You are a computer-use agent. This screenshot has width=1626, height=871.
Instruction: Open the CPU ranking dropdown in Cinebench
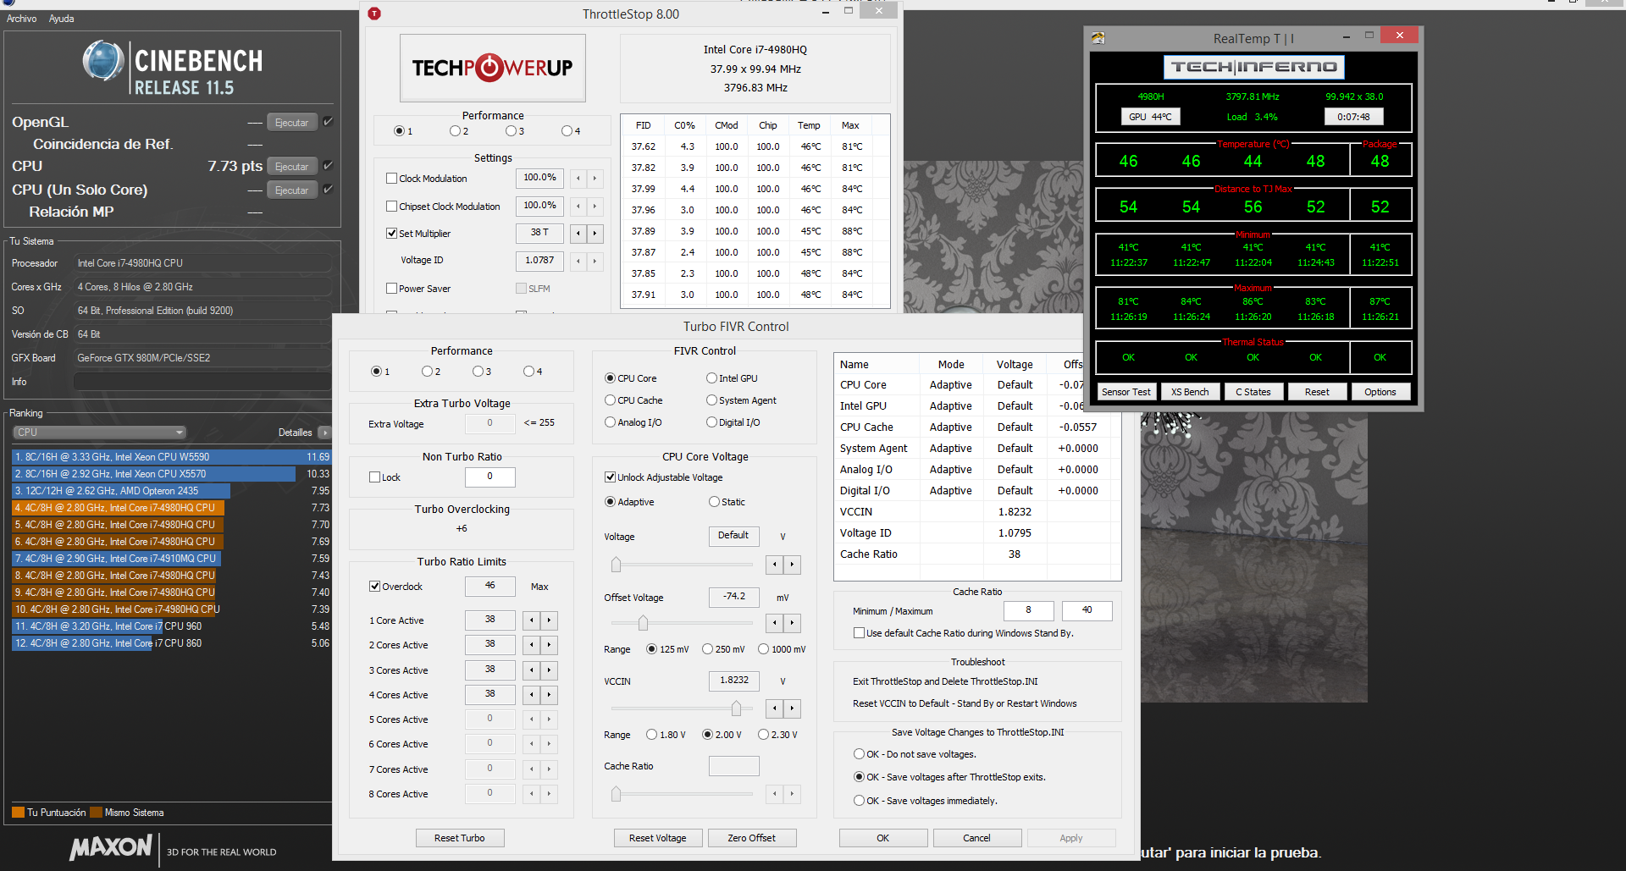coord(99,433)
